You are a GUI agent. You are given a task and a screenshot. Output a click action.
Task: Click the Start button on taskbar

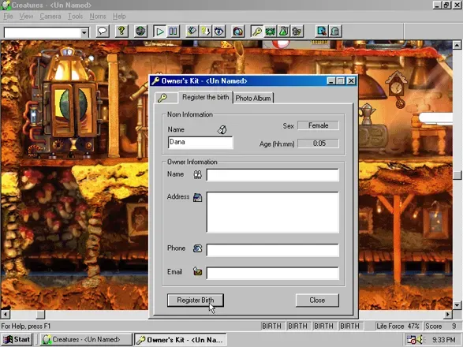(17, 340)
